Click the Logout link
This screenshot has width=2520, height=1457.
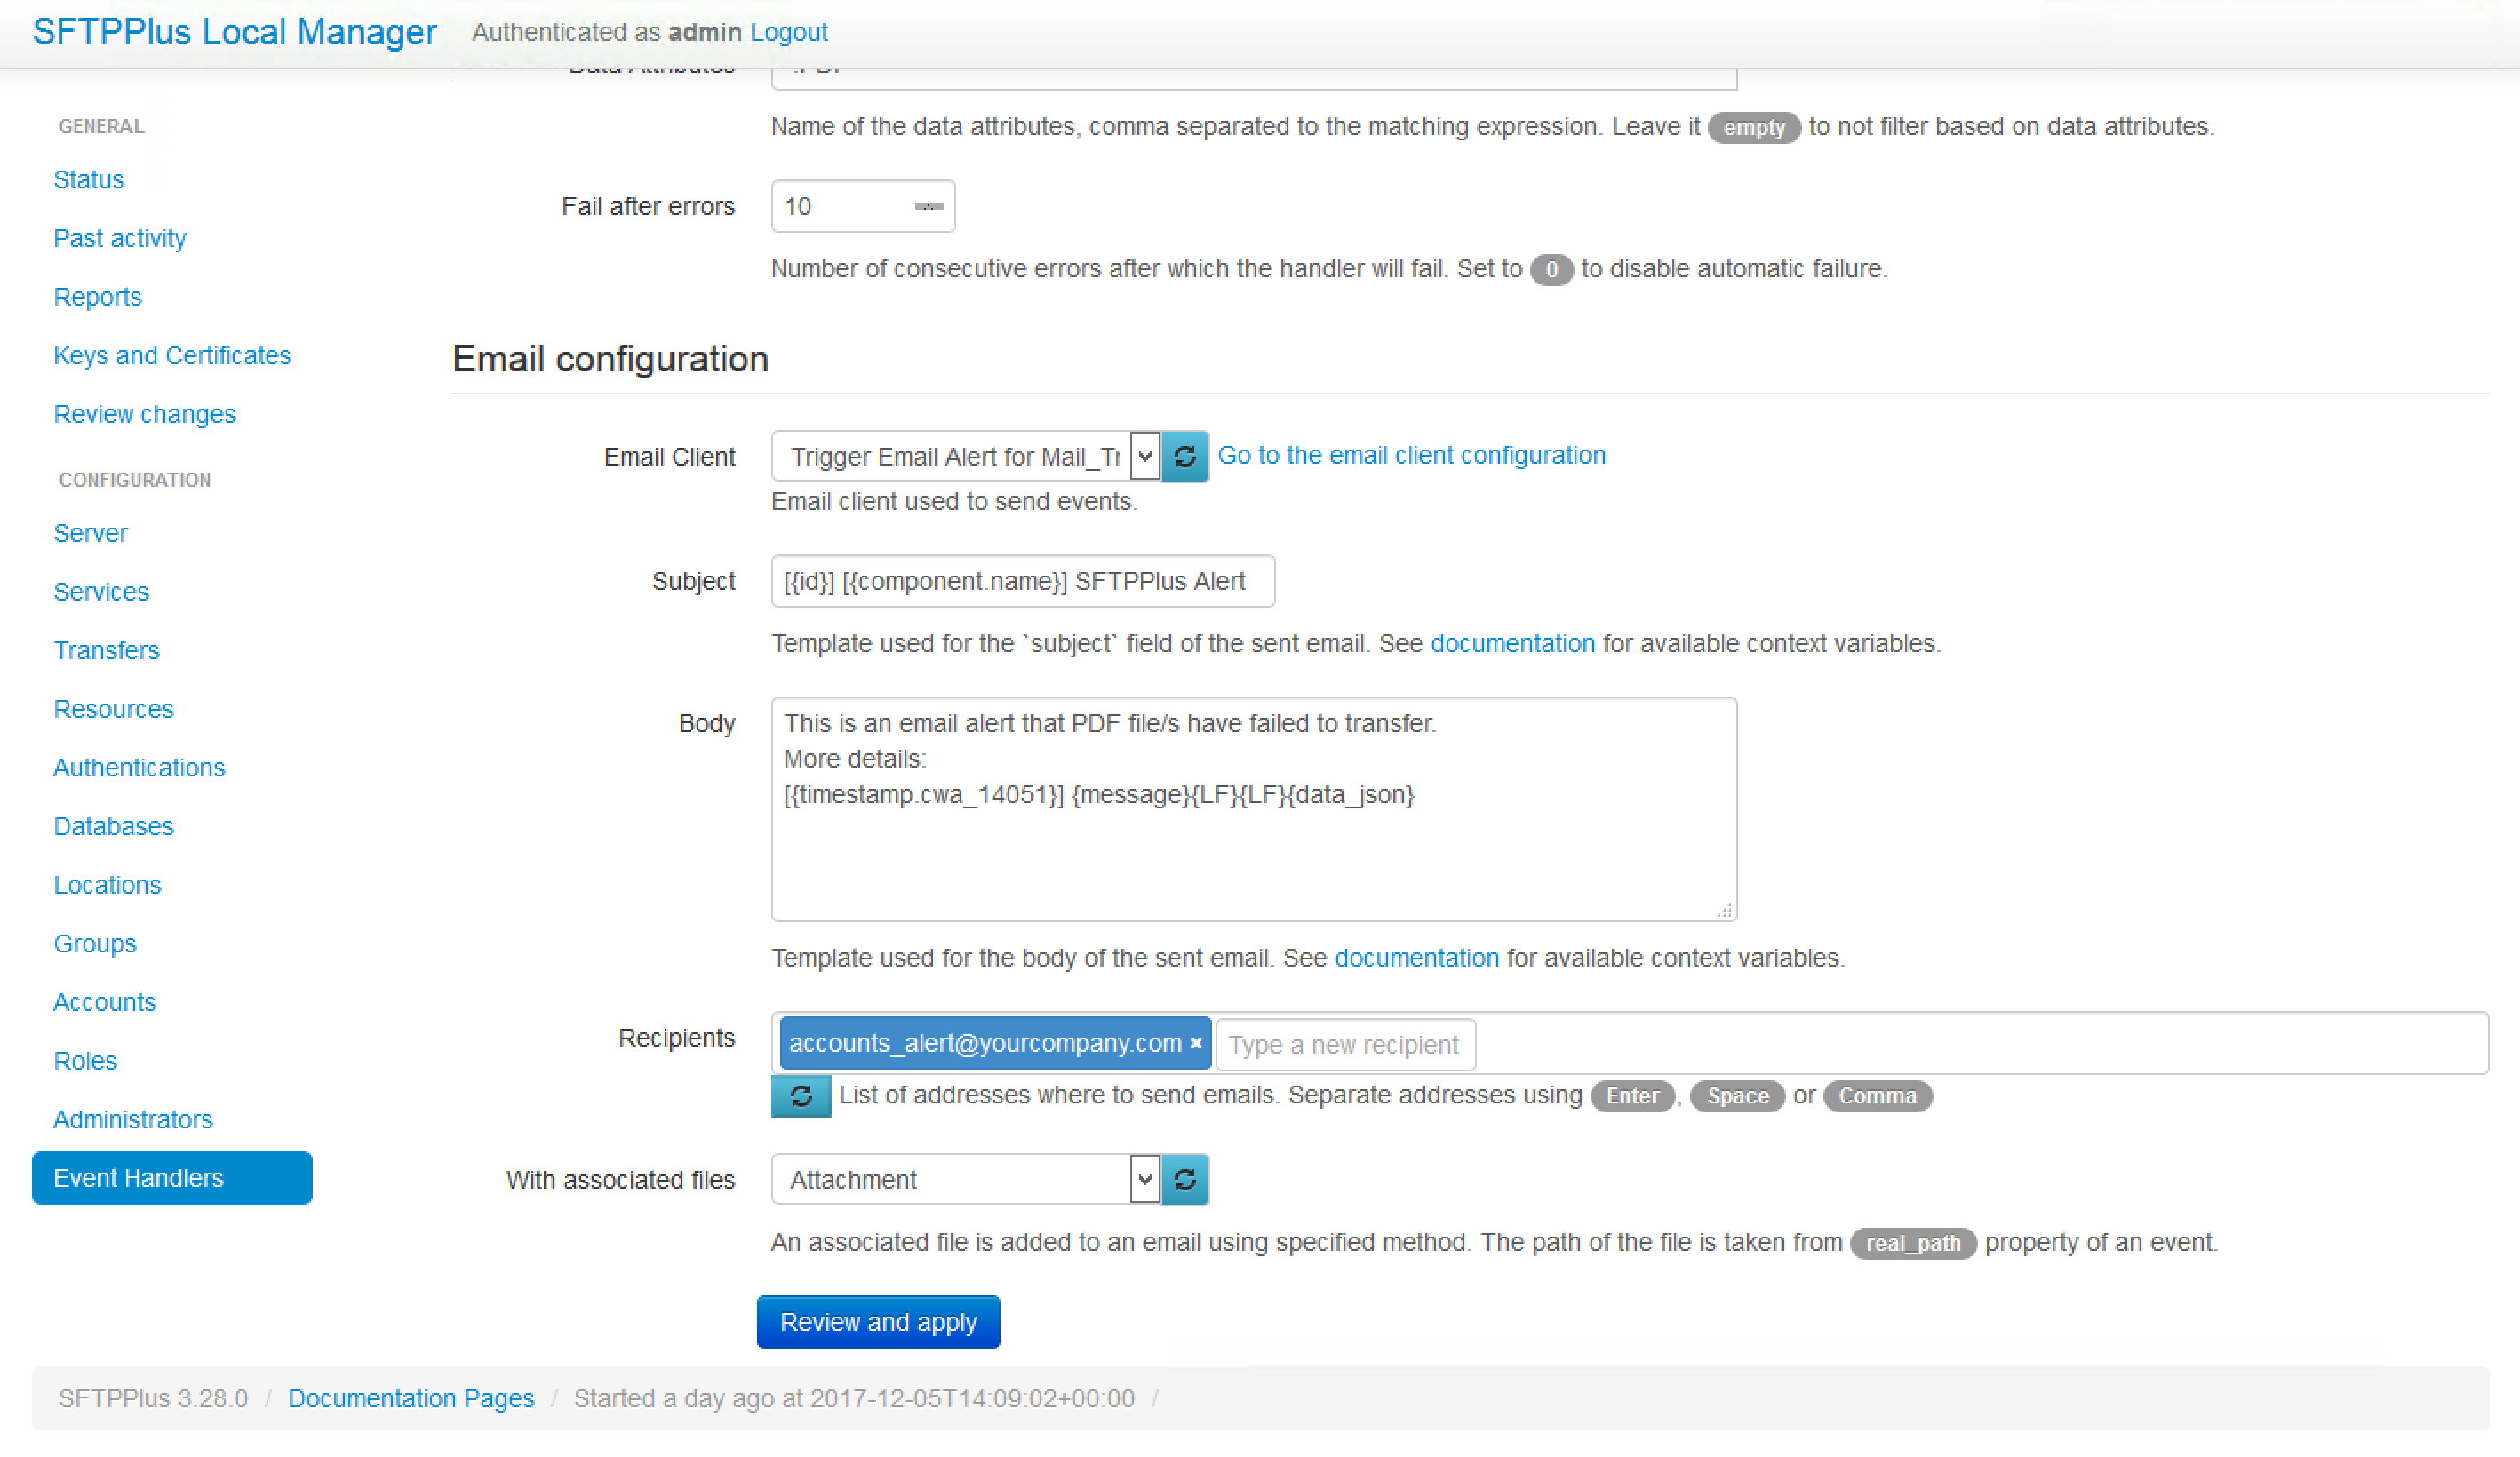(788, 33)
